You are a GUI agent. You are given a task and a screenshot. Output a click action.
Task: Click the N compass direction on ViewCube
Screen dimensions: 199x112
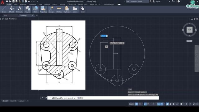189,23
